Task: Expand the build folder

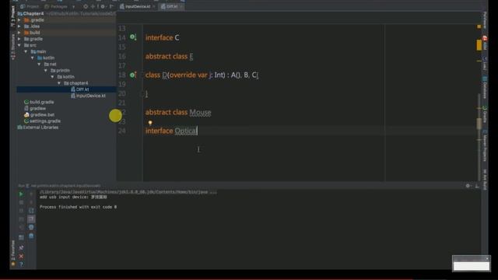Action: [19, 33]
